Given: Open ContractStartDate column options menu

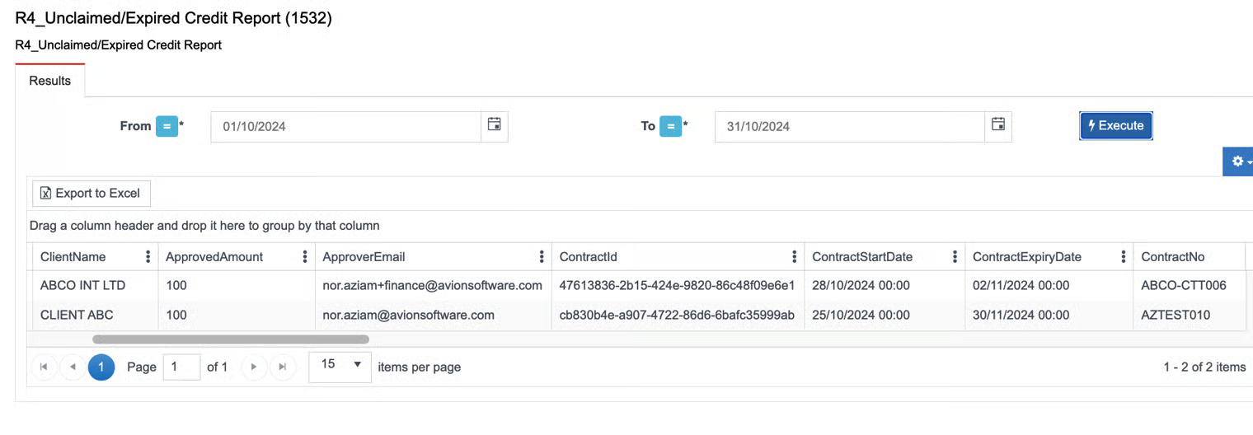Looking at the screenshot, I should [x=955, y=256].
